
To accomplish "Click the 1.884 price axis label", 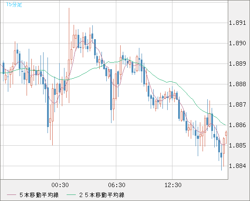I will point(237,166).
